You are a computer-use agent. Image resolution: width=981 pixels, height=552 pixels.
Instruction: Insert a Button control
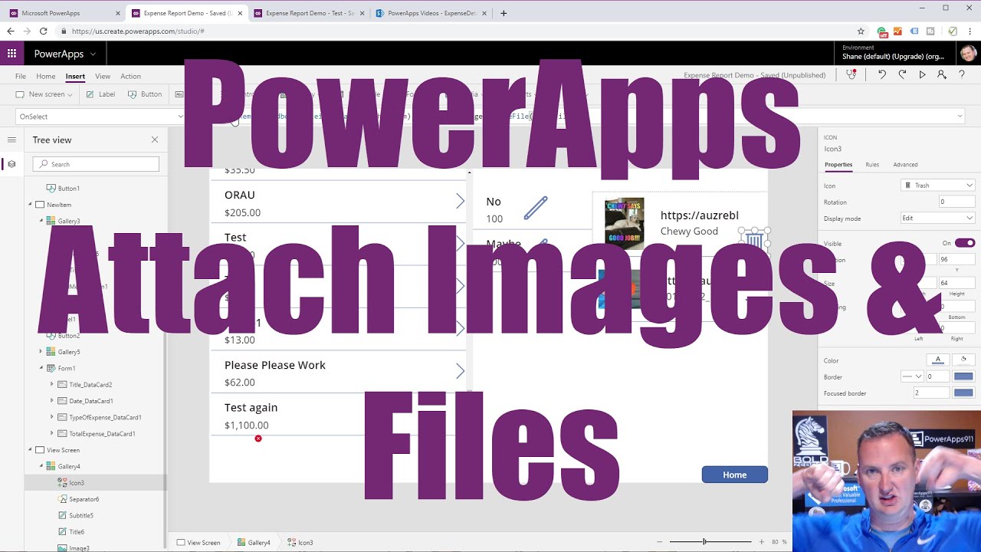pos(145,94)
